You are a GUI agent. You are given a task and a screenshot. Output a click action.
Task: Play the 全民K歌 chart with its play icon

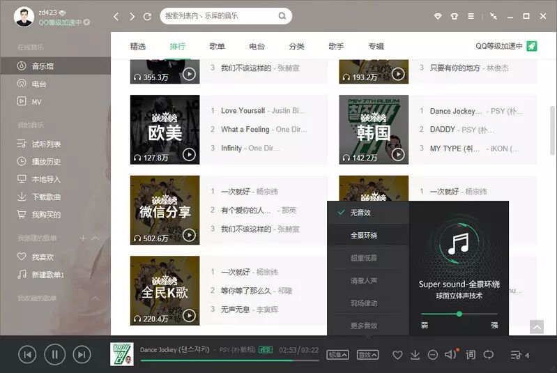(x=189, y=315)
